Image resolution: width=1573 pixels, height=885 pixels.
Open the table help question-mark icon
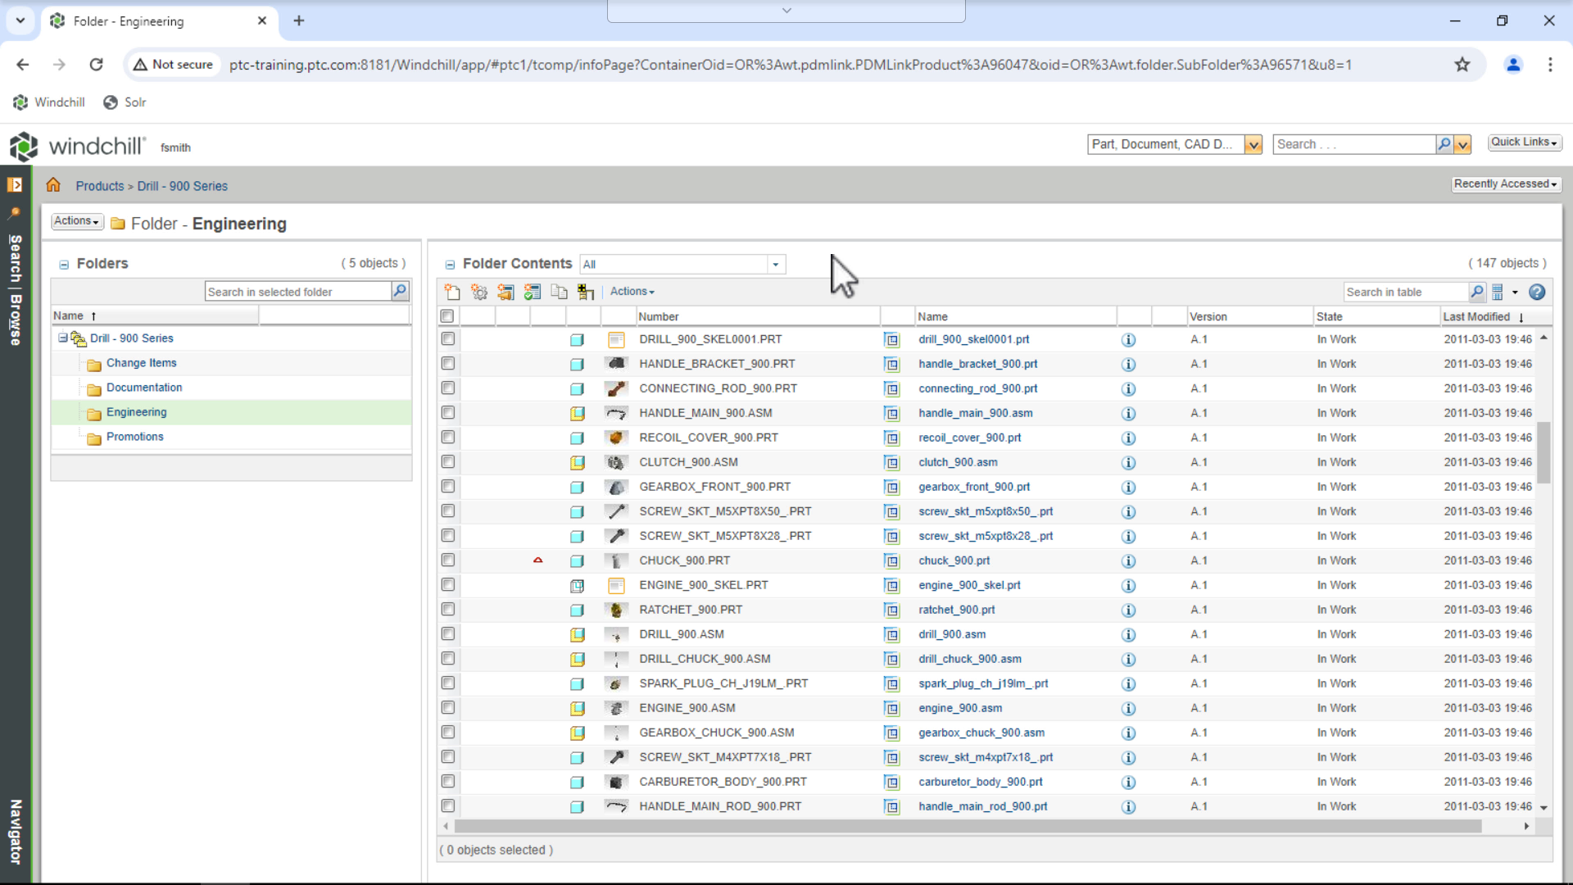click(x=1537, y=292)
